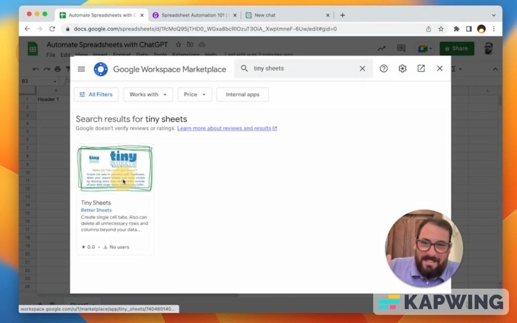517x323 pixels.
Task: Print the spreadsheet
Action: (58, 69)
